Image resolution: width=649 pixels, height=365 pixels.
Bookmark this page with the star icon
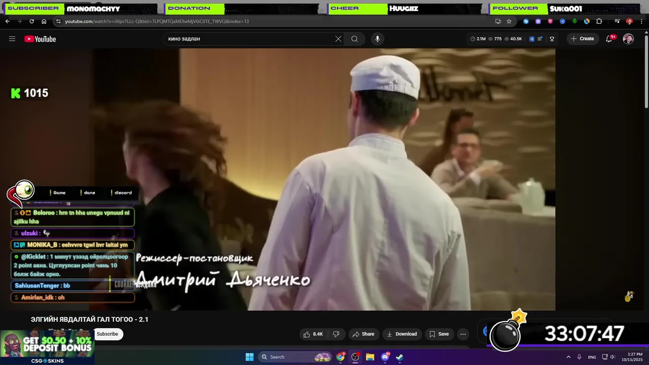[509, 21]
